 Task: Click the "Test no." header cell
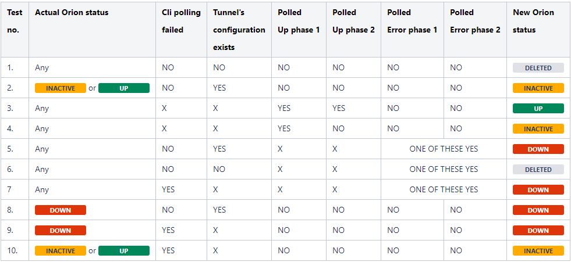click(15, 21)
